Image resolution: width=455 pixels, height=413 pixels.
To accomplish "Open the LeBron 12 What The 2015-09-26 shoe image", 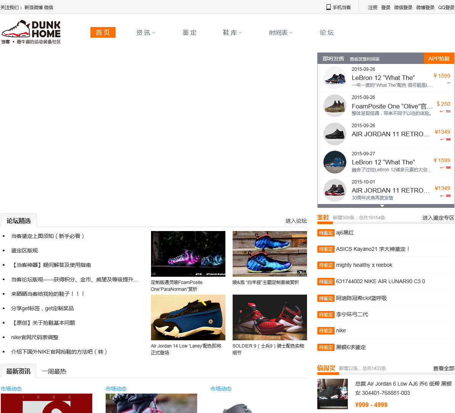I will coord(335,78).
